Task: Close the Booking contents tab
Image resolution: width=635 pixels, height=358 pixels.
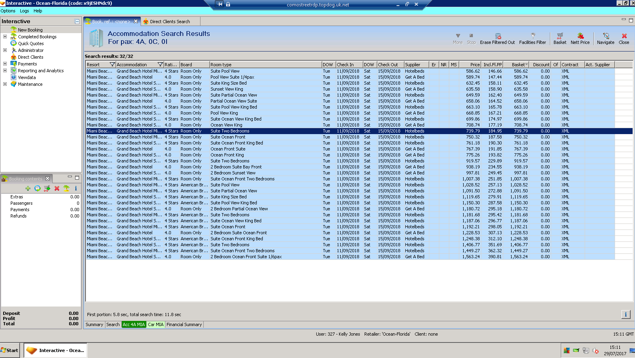Action: (x=48, y=178)
